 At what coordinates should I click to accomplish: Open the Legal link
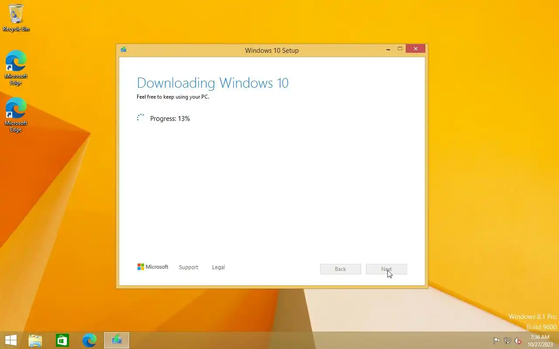218,267
